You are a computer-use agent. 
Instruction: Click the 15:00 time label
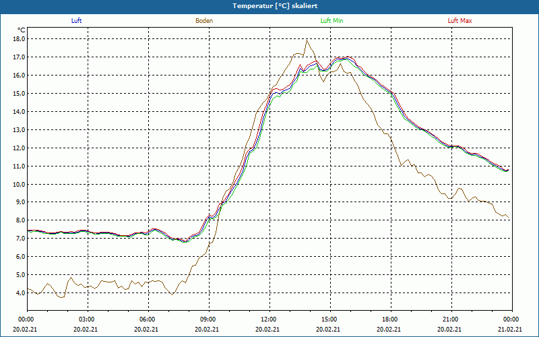pyautogui.click(x=328, y=319)
